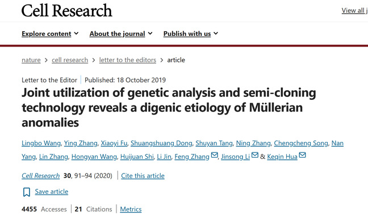Click the email envelope icon after Feng Zhang
This screenshot has height=220, width=368.
pos(214,155)
